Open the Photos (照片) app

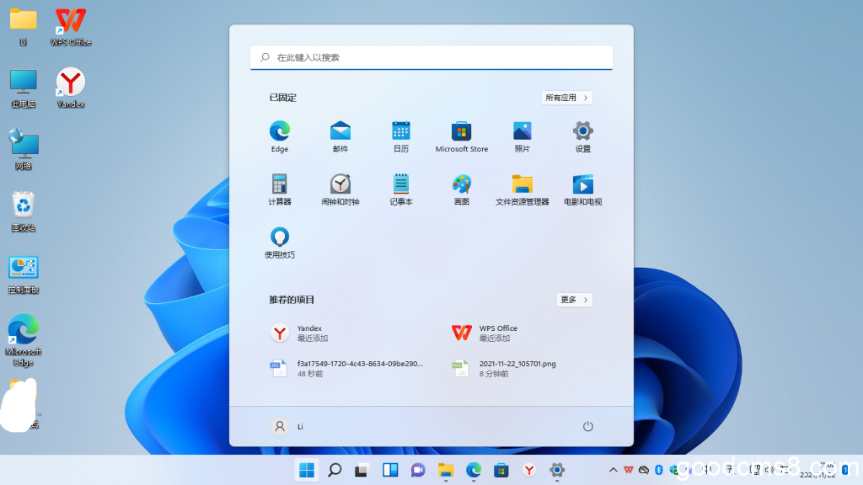[x=522, y=136]
